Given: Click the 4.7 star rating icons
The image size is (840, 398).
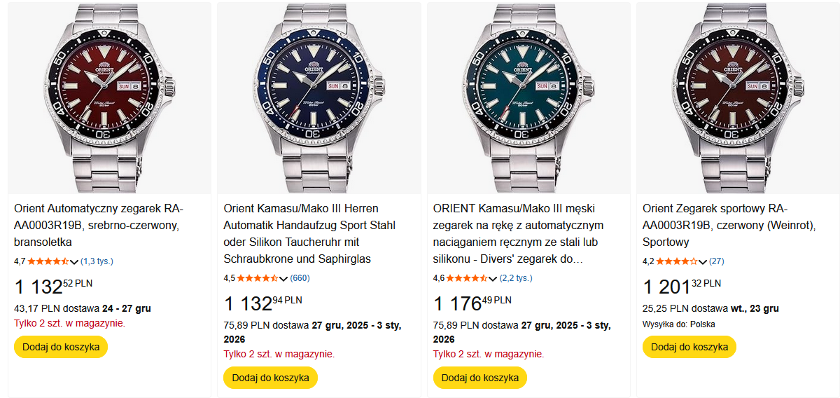Looking at the screenshot, I should [x=48, y=261].
